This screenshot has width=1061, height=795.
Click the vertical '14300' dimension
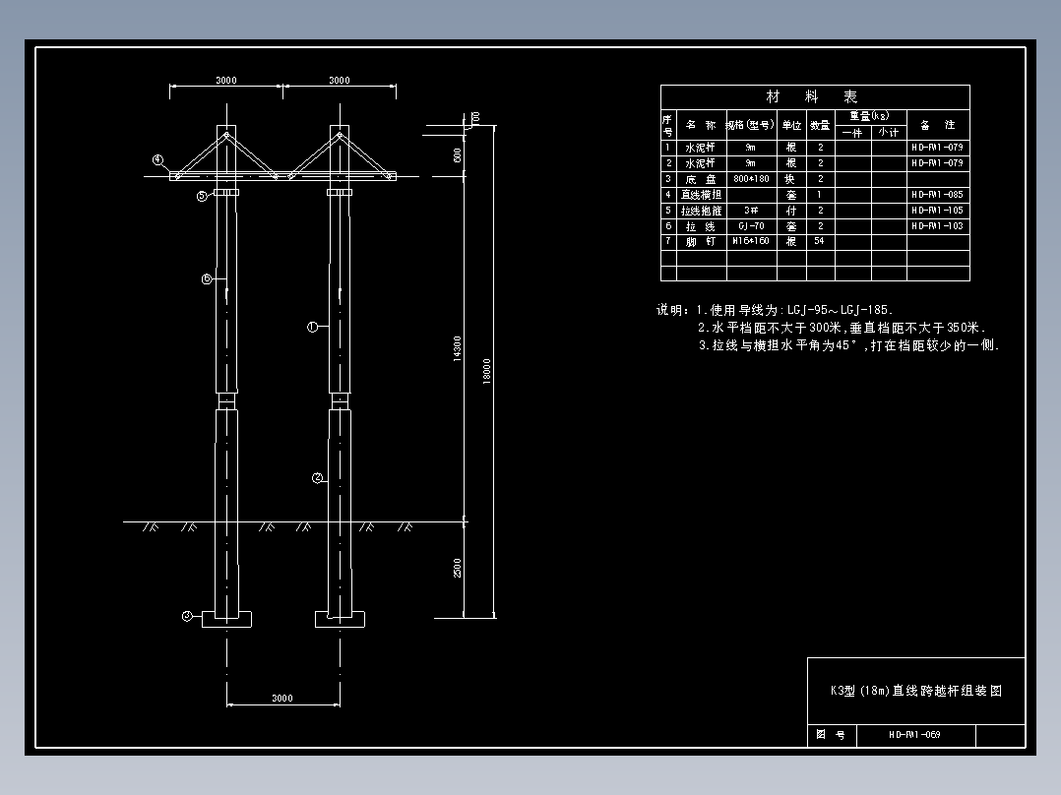(458, 348)
